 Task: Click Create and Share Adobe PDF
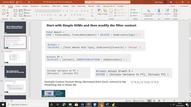149,13
